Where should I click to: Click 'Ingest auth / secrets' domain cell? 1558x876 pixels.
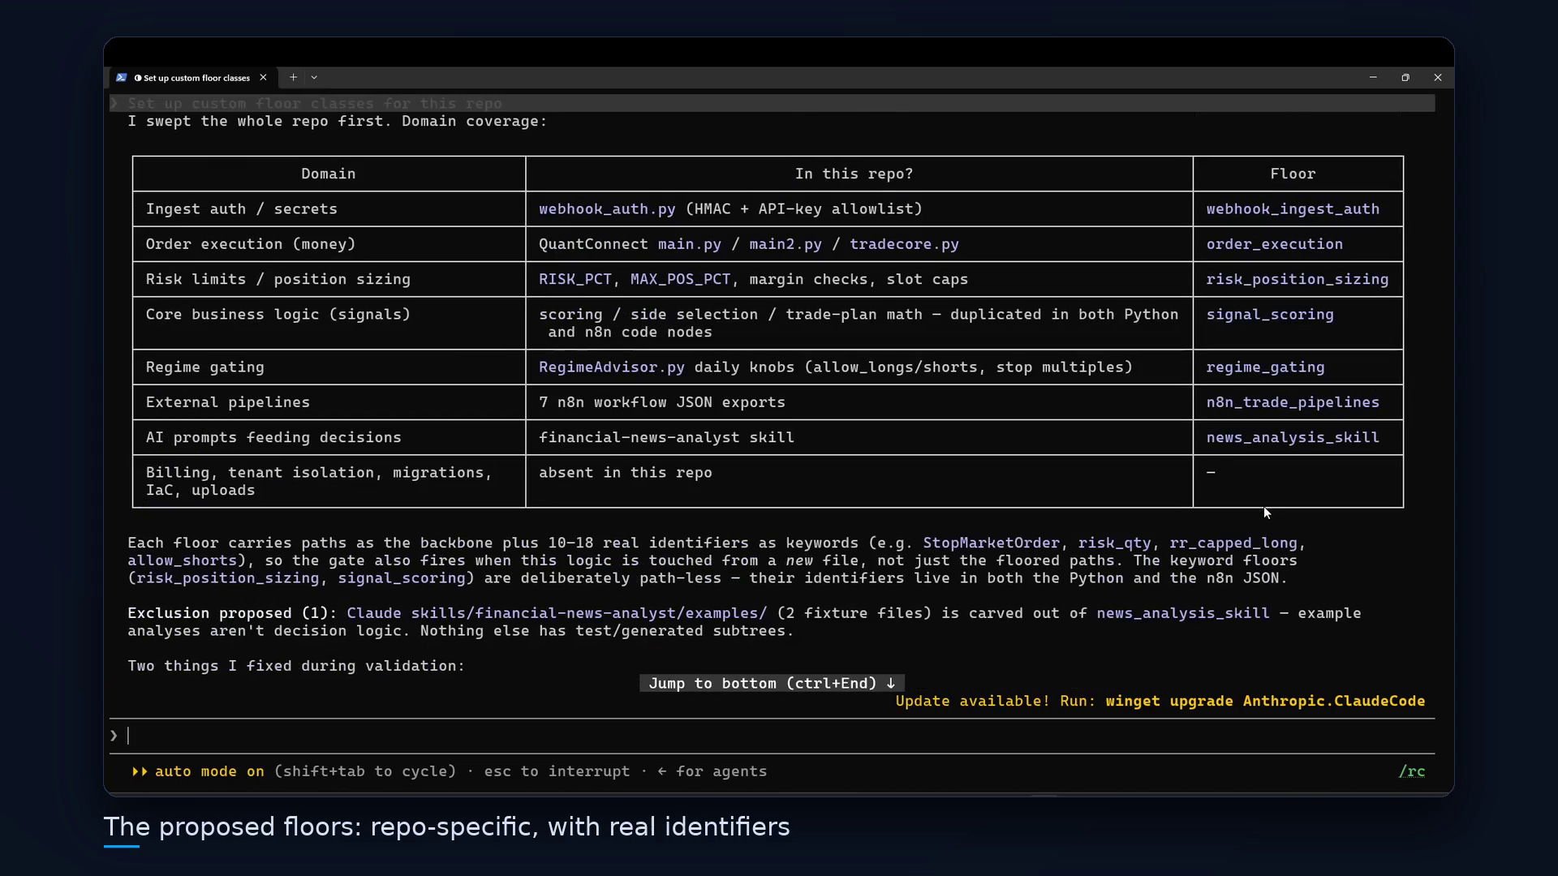[x=329, y=209]
